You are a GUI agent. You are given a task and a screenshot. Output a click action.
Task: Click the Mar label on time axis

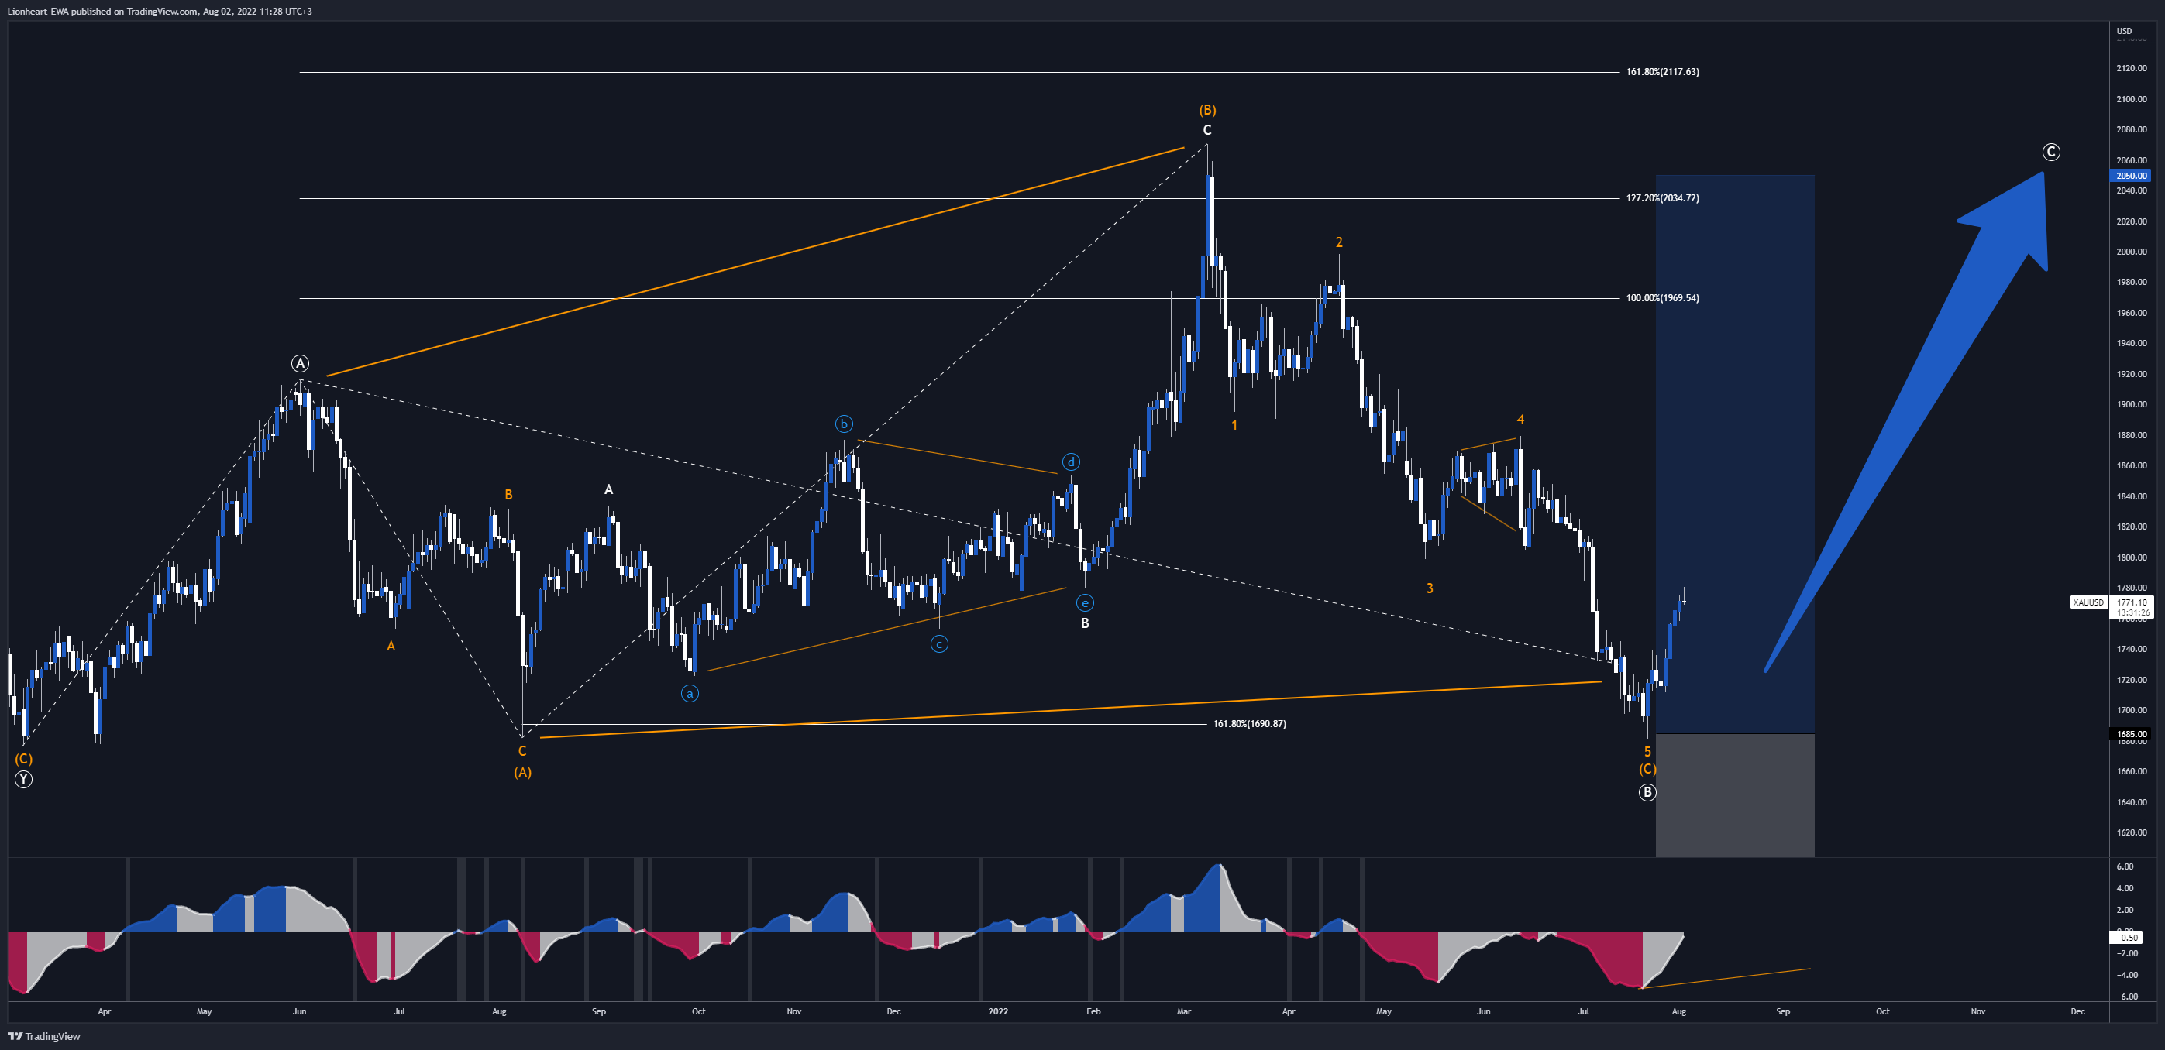coord(1184,1011)
